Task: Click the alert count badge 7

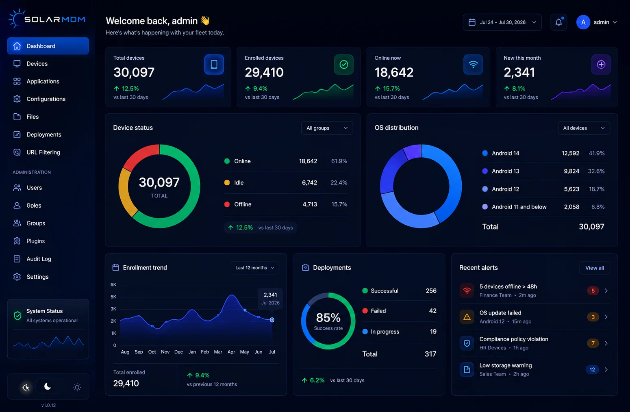Action: click(593, 343)
